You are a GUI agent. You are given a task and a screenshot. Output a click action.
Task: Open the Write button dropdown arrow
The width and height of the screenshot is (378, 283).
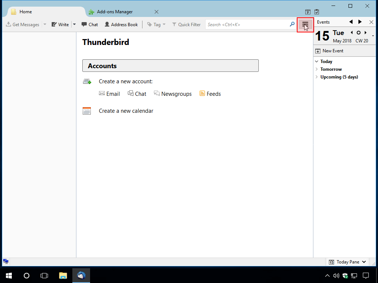pos(74,25)
